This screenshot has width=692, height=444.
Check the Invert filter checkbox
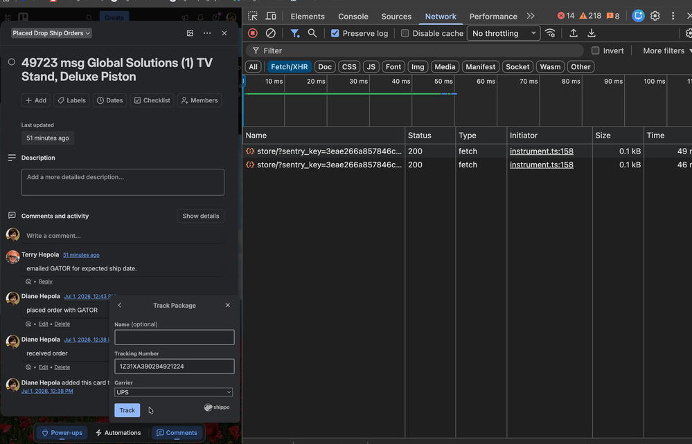(x=595, y=50)
